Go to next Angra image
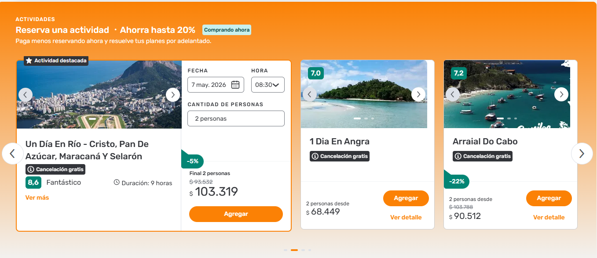Viewport: 597px width, 258px height. [418, 94]
